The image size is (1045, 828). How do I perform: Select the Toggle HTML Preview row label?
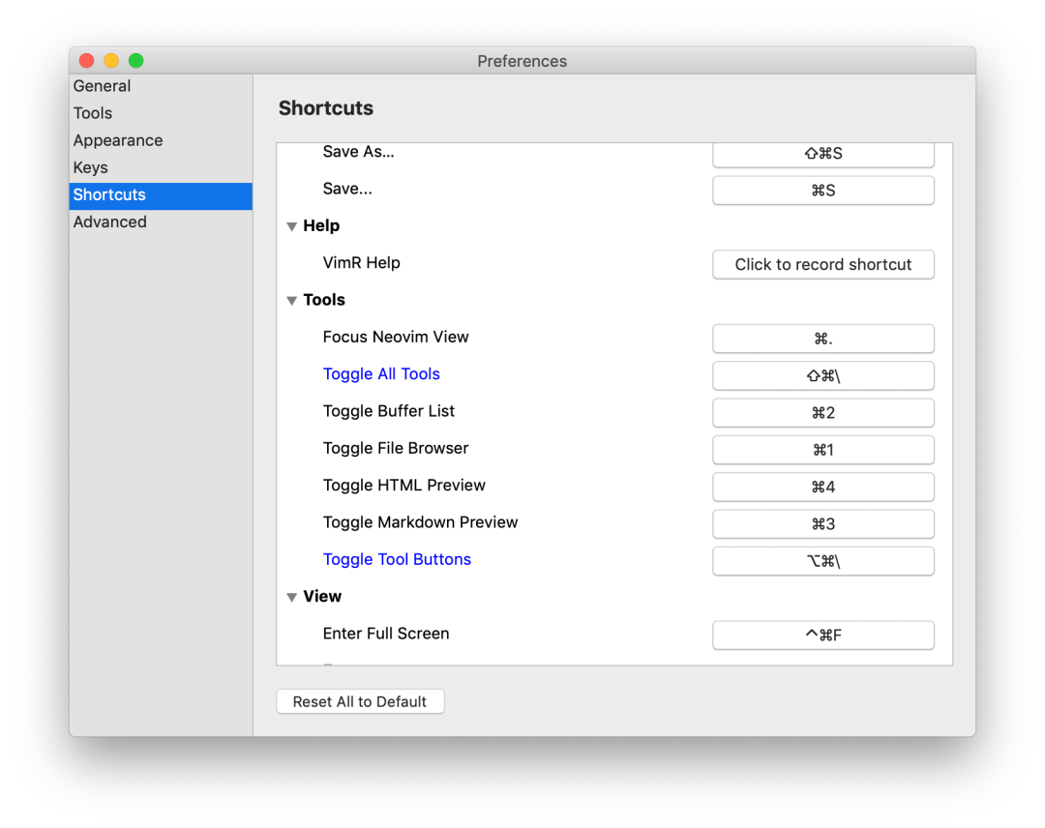click(403, 486)
